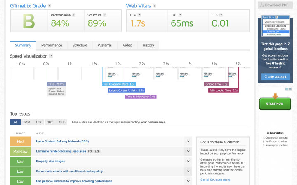
Task: Click the Fully Loaded Time: 3.7s marker
Action: pos(224,90)
